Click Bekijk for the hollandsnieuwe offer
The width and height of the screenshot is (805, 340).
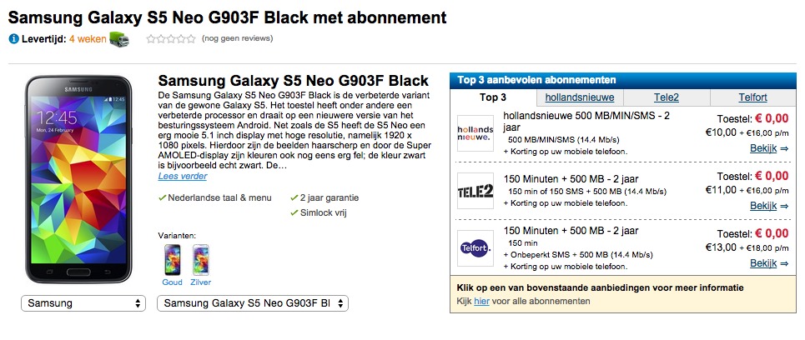pos(769,148)
